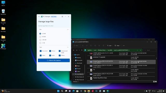166x93 pixels.
Task: Click AppData in the address path
Action: point(89,50)
